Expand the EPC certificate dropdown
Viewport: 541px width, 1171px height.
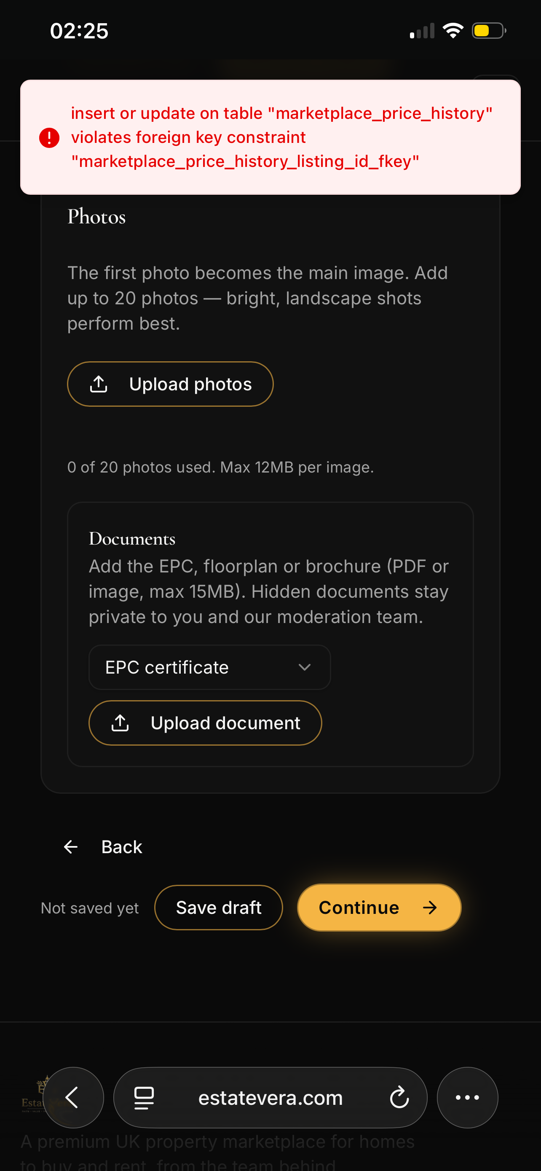tap(209, 667)
